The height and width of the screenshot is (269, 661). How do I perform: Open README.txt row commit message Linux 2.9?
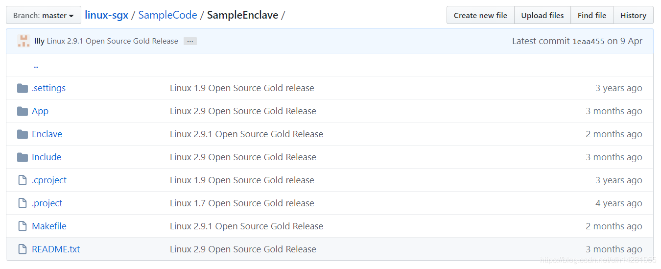[243, 249]
